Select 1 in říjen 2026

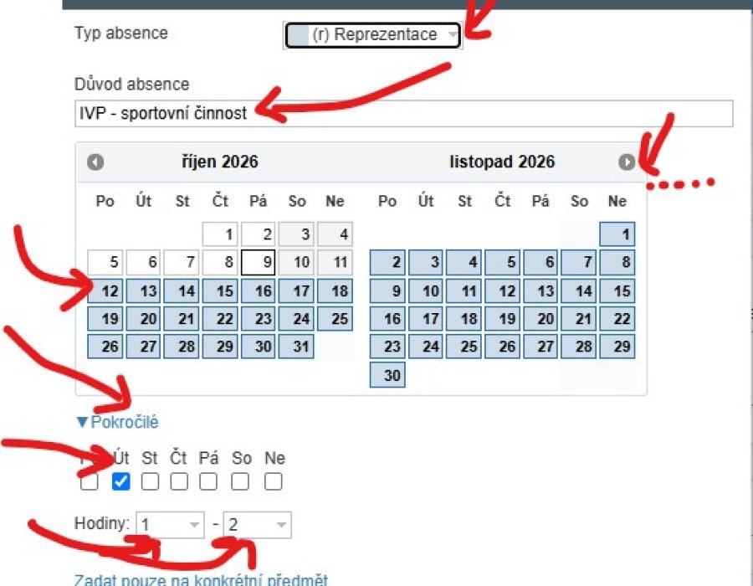pyautogui.click(x=220, y=234)
